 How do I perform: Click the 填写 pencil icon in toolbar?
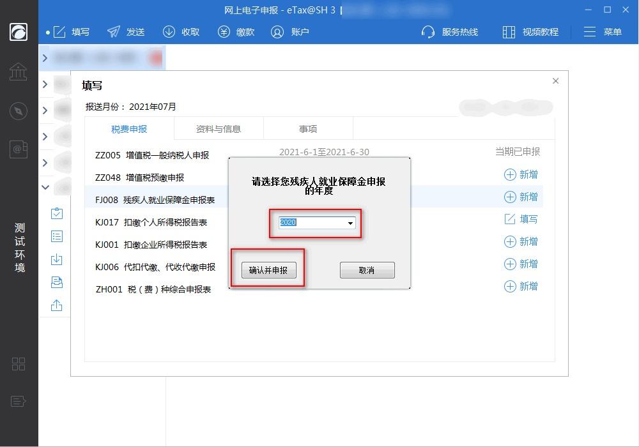(59, 32)
